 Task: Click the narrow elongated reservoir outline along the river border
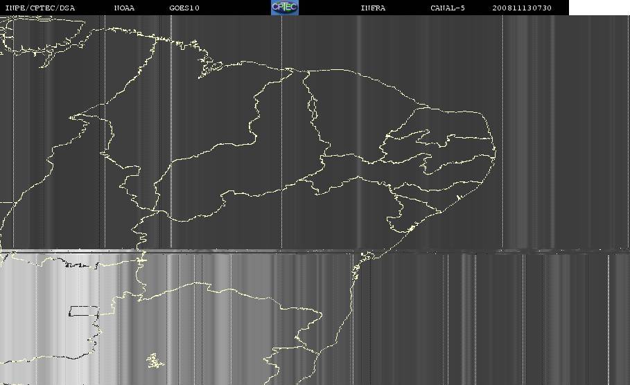pos(312,105)
